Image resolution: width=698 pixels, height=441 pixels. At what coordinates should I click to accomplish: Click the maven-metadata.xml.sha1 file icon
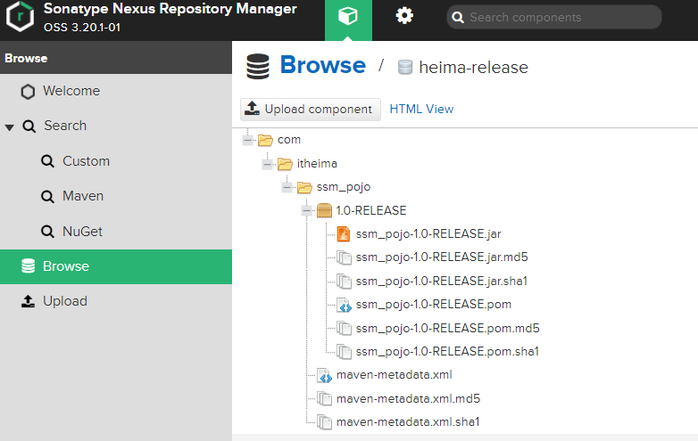coord(324,422)
